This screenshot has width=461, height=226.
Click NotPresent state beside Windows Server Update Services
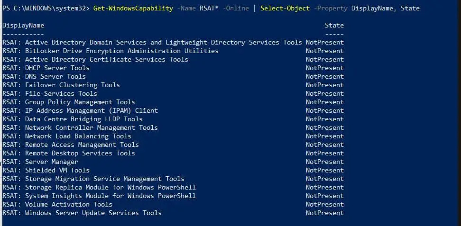click(324, 213)
